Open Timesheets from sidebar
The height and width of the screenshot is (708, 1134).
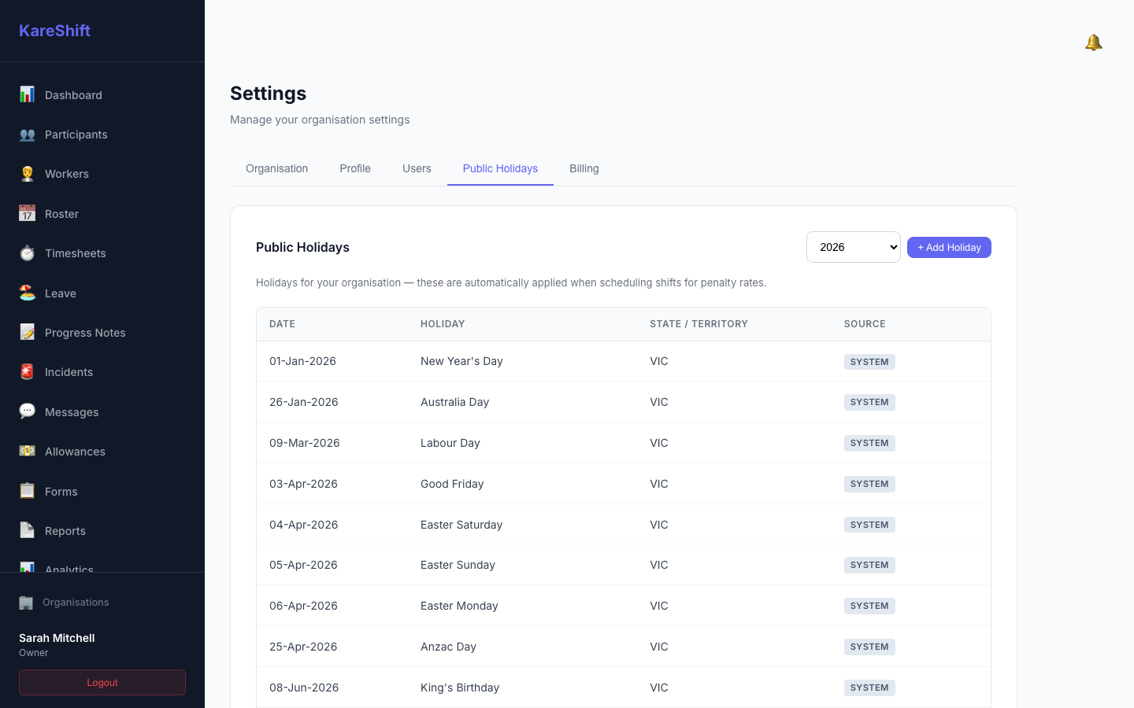pyautogui.click(x=102, y=253)
